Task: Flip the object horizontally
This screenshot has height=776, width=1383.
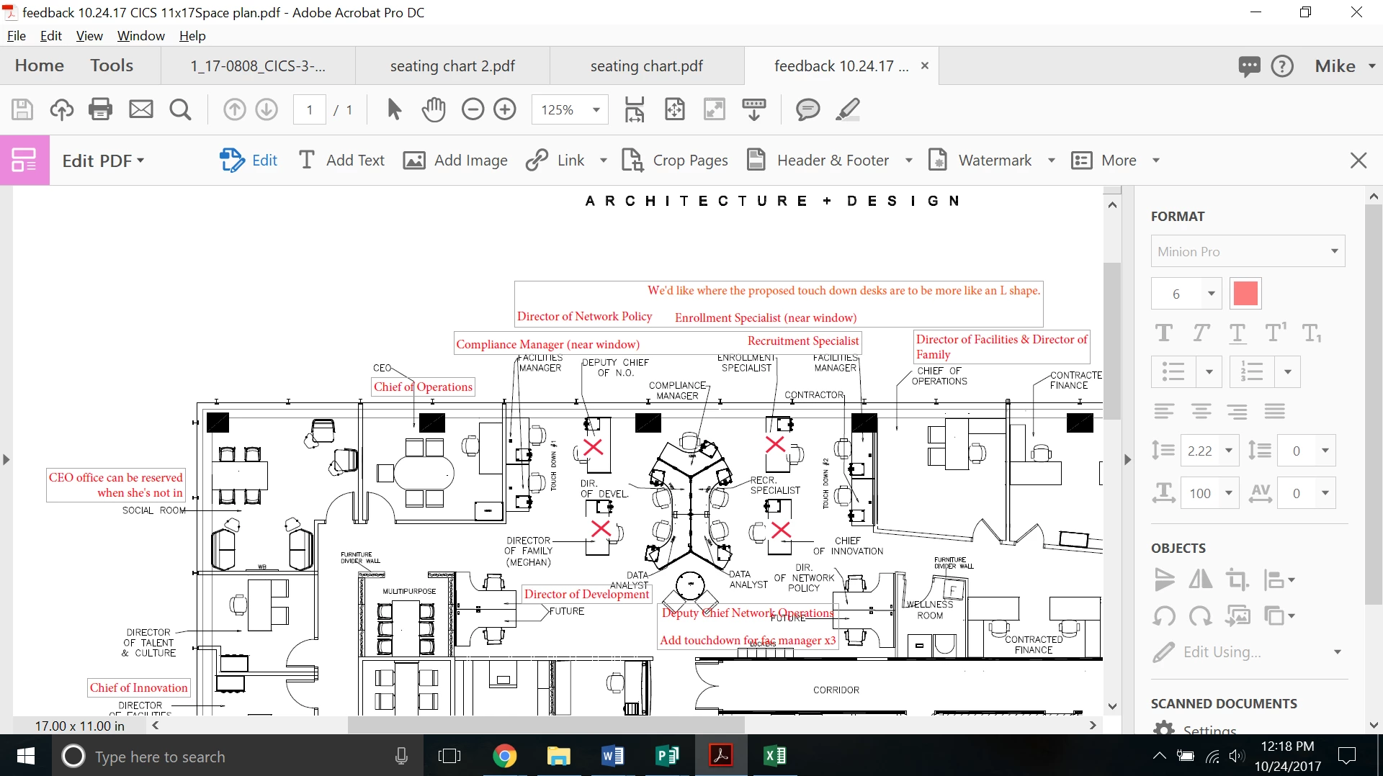Action: click(x=1200, y=579)
